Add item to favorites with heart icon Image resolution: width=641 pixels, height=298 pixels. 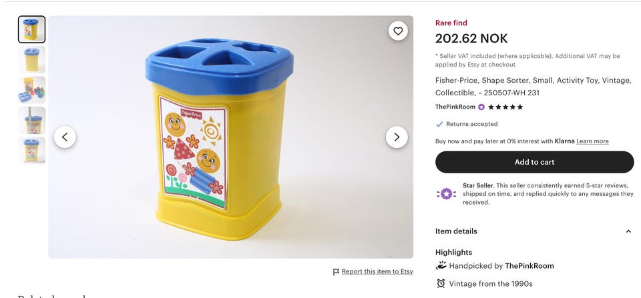tap(398, 31)
